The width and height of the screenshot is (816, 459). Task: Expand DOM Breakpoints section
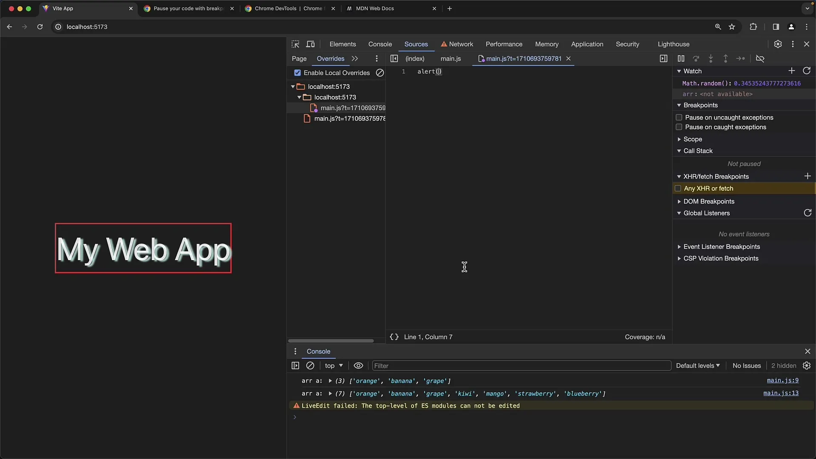[x=679, y=201]
